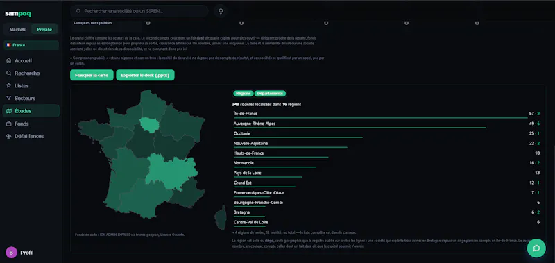This screenshot has height=263, width=555.
Task: Click Masquer la carte button
Action: 92,75
